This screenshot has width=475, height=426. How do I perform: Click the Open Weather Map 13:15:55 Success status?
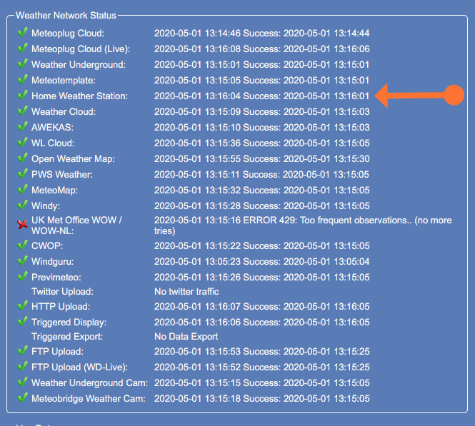tap(261, 159)
